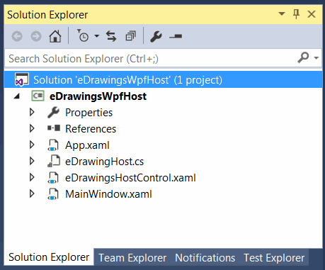This screenshot has height=270, width=325.
Task: Select the Solution 'eDrawingsWpfHost' row
Action: 163,79
